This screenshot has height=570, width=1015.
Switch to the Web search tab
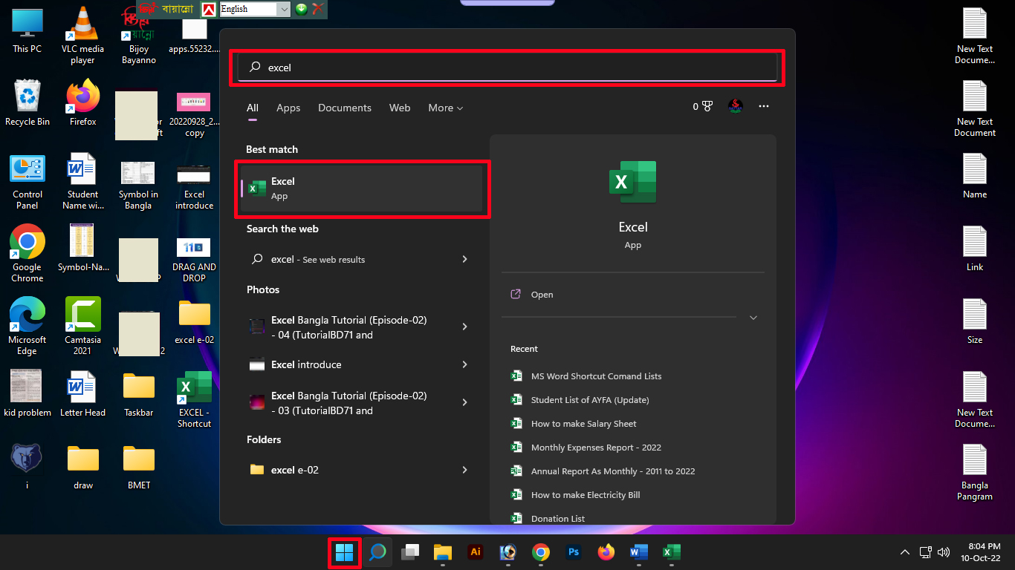coord(400,108)
